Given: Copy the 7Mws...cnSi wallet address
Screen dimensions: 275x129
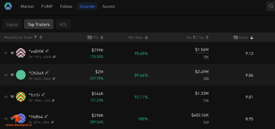Looking at the screenshot, I should [53, 100].
